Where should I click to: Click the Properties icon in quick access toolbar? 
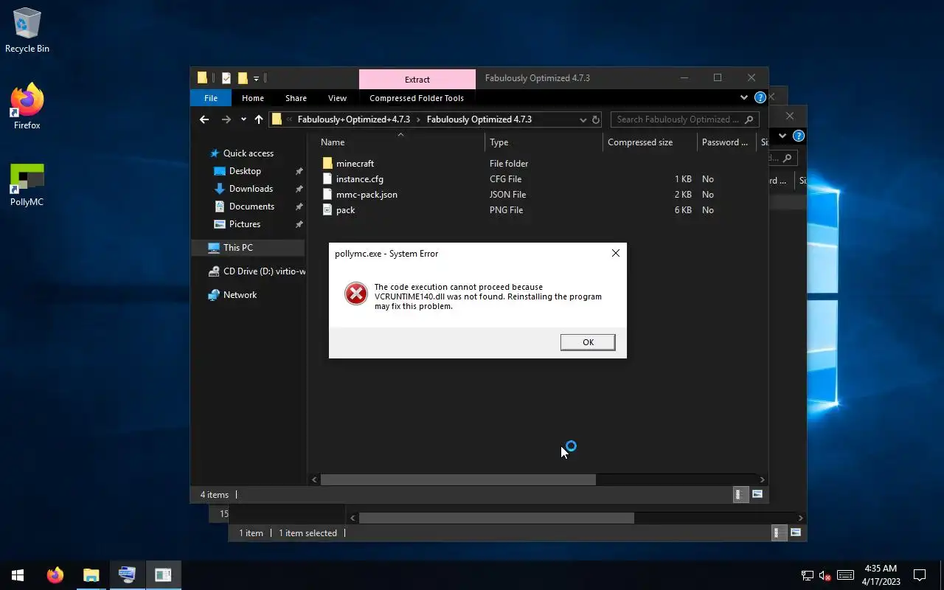tap(226, 78)
